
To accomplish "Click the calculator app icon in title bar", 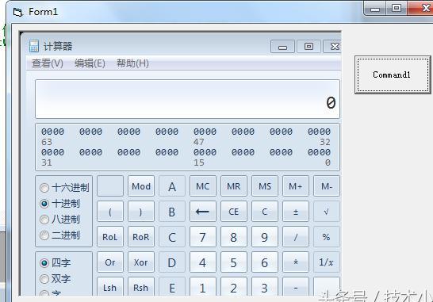I will click(x=34, y=46).
